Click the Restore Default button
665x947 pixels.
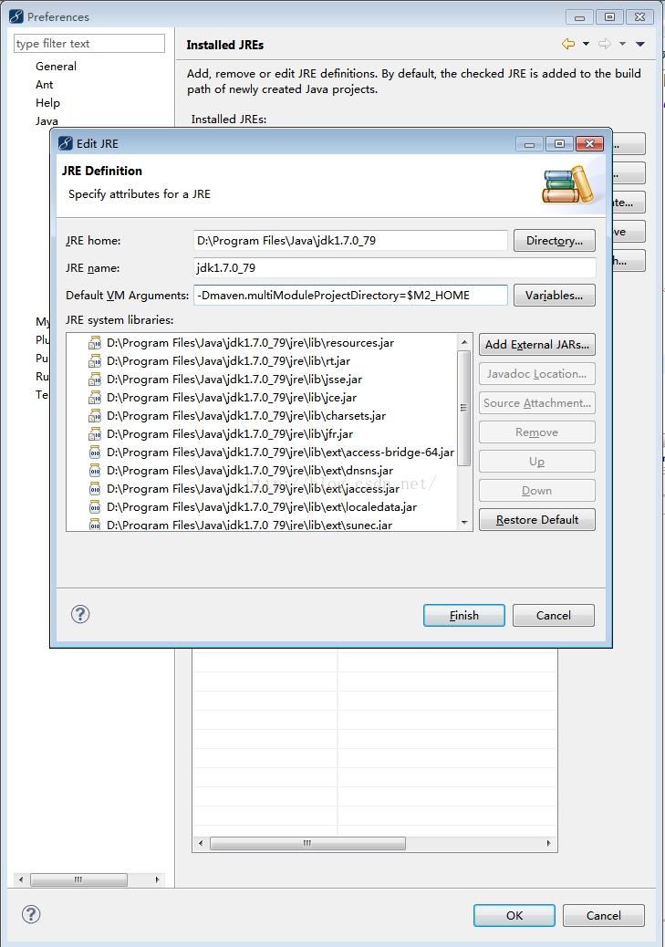click(x=537, y=519)
